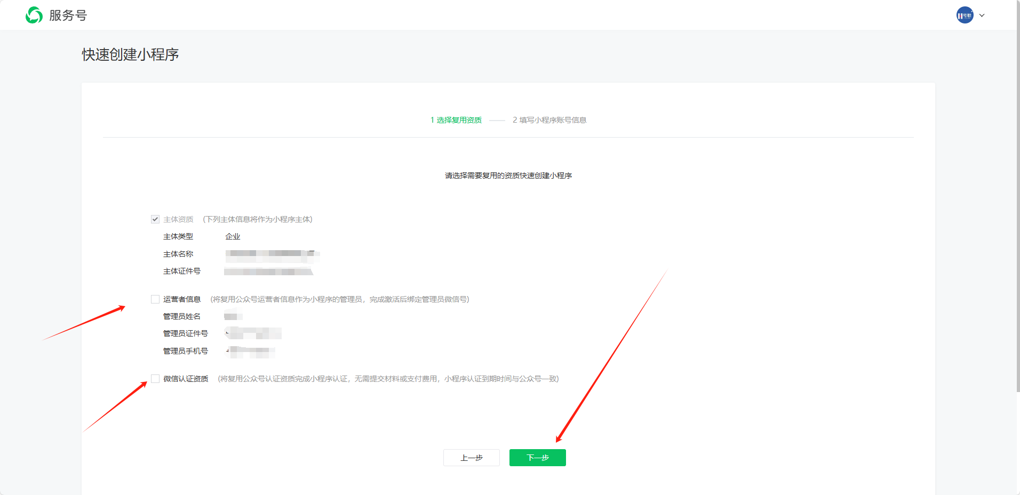The height and width of the screenshot is (495, 1020).
Task: Click the 主体资质 label text
Action: [178, 219]
